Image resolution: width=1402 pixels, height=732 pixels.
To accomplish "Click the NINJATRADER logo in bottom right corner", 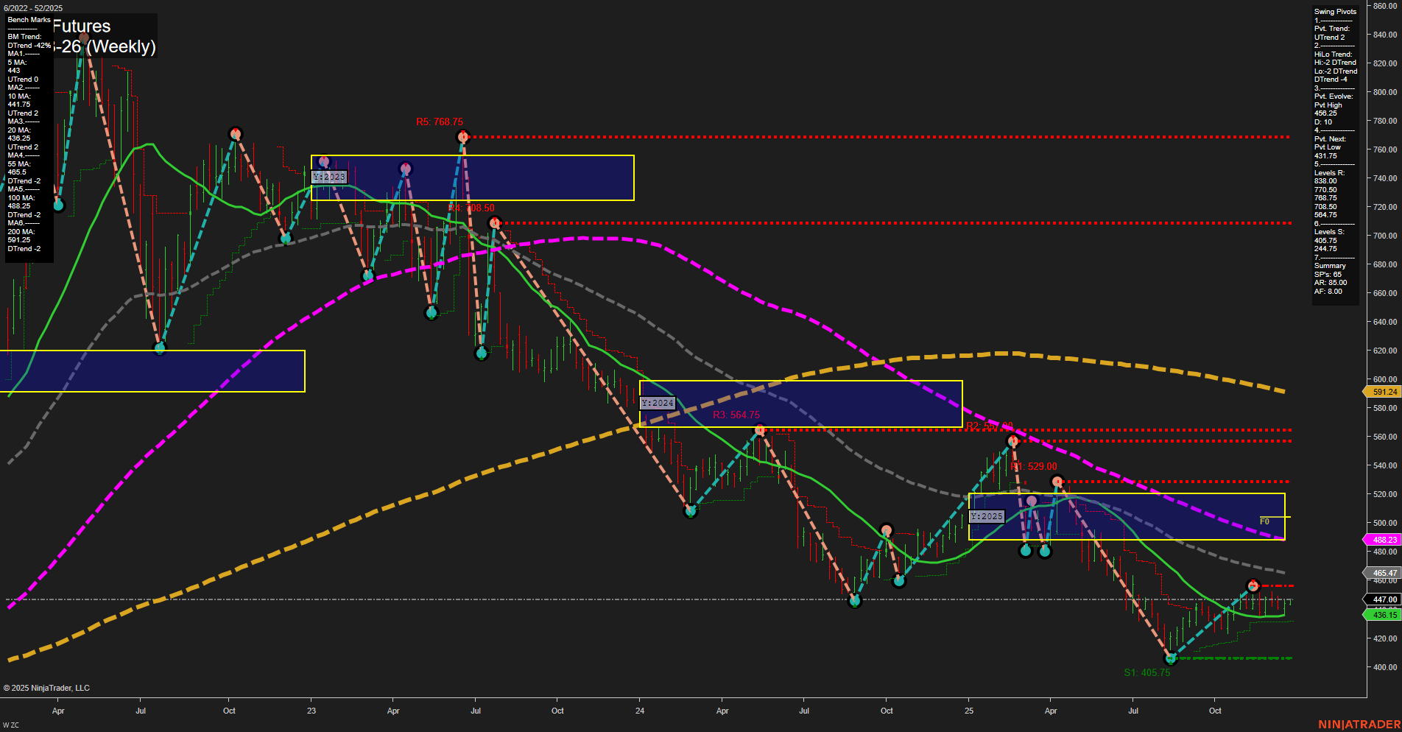I will [1359, 724].
